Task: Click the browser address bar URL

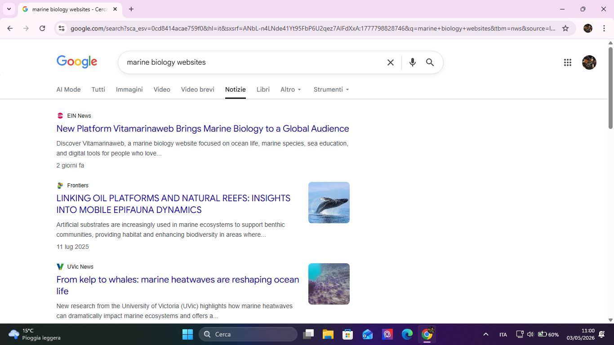Action: 313,28
